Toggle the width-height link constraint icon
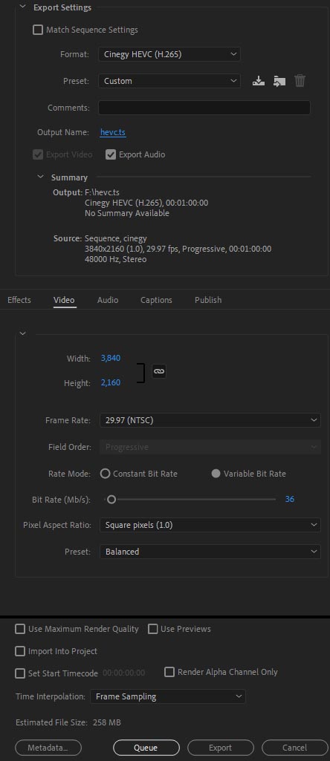 click(x=159, y=371)
